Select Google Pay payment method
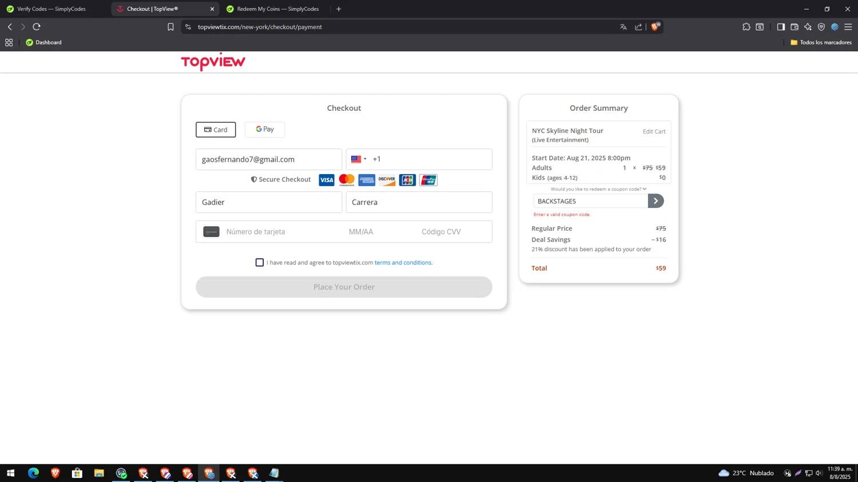This screenshot has height=482, width=858. [265, 129]
